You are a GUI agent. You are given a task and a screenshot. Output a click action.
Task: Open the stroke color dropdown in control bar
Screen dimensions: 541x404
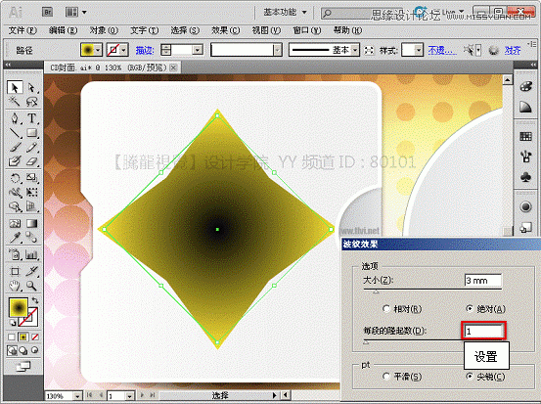124,50
